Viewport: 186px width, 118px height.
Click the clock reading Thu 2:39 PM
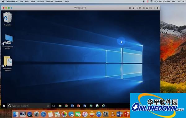pyautogui.click(x=164, y=2)
